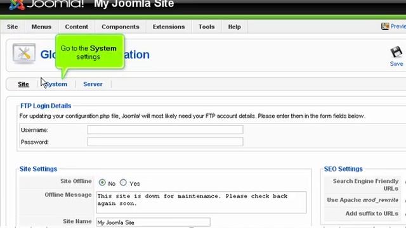Select the Site configuration tab
The image size is (406, 228).
23,84
